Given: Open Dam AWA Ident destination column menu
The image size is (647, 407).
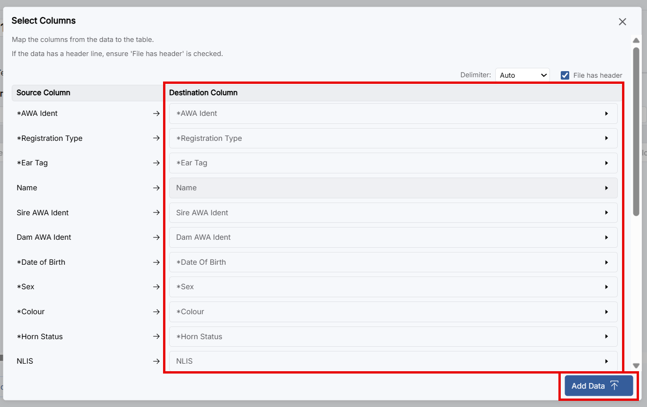Looking at the screenshot, I should coord(393,237).
